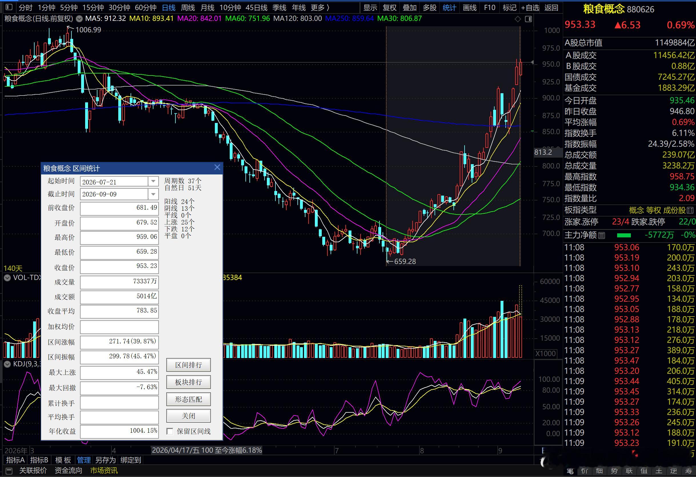Switch to 5分钟 chart period
This screenshot has width=696, height=477.
coord(69,7)
